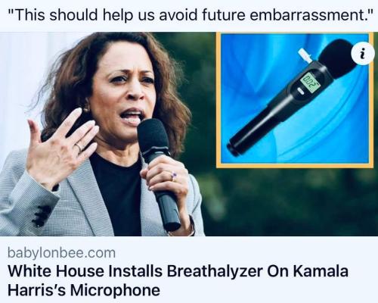Click the word Microphone in the headline
378x303 pixels.
point(115,290)
